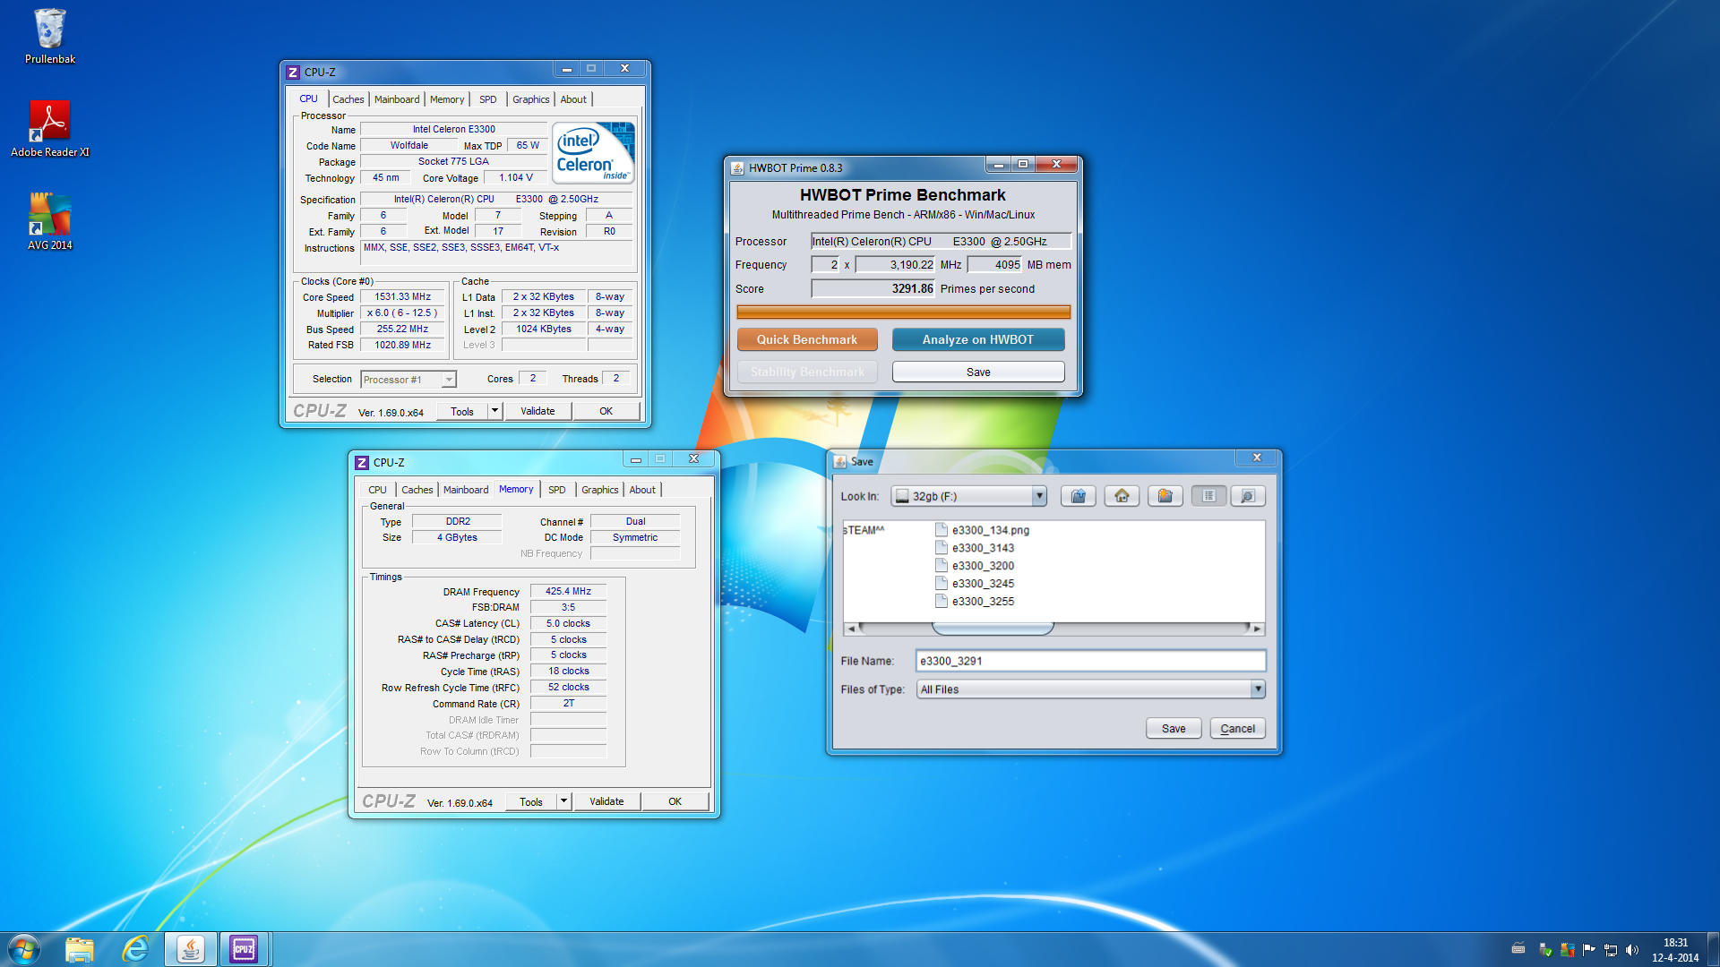Switch the Save dialog to list view

(1208, 496)
